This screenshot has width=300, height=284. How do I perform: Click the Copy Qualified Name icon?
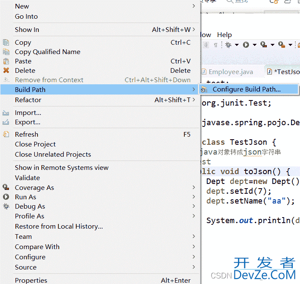pos(6,52)
